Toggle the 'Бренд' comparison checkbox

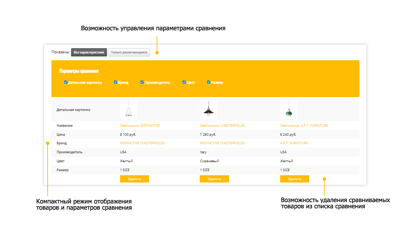click(x=116, y=82)
